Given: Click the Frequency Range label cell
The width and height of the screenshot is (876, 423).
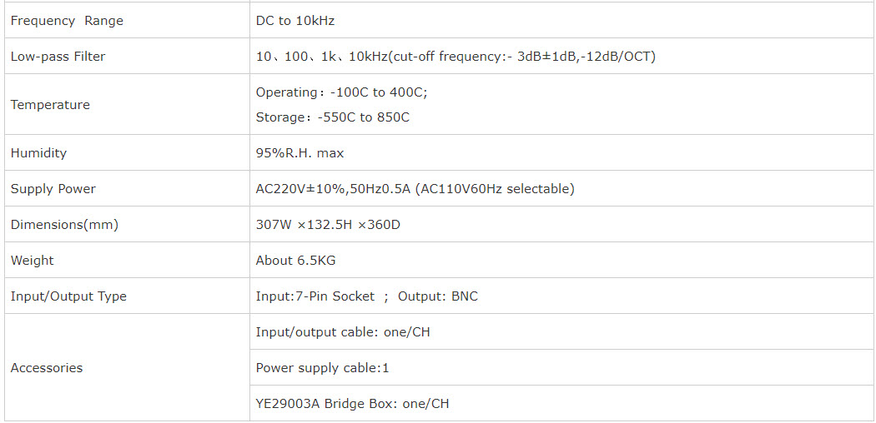Looking at the screenshot, I should click(x=127, y=21).
